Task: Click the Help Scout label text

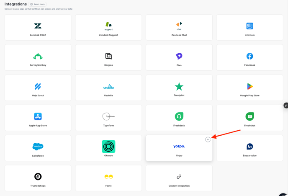Action: 38,95
